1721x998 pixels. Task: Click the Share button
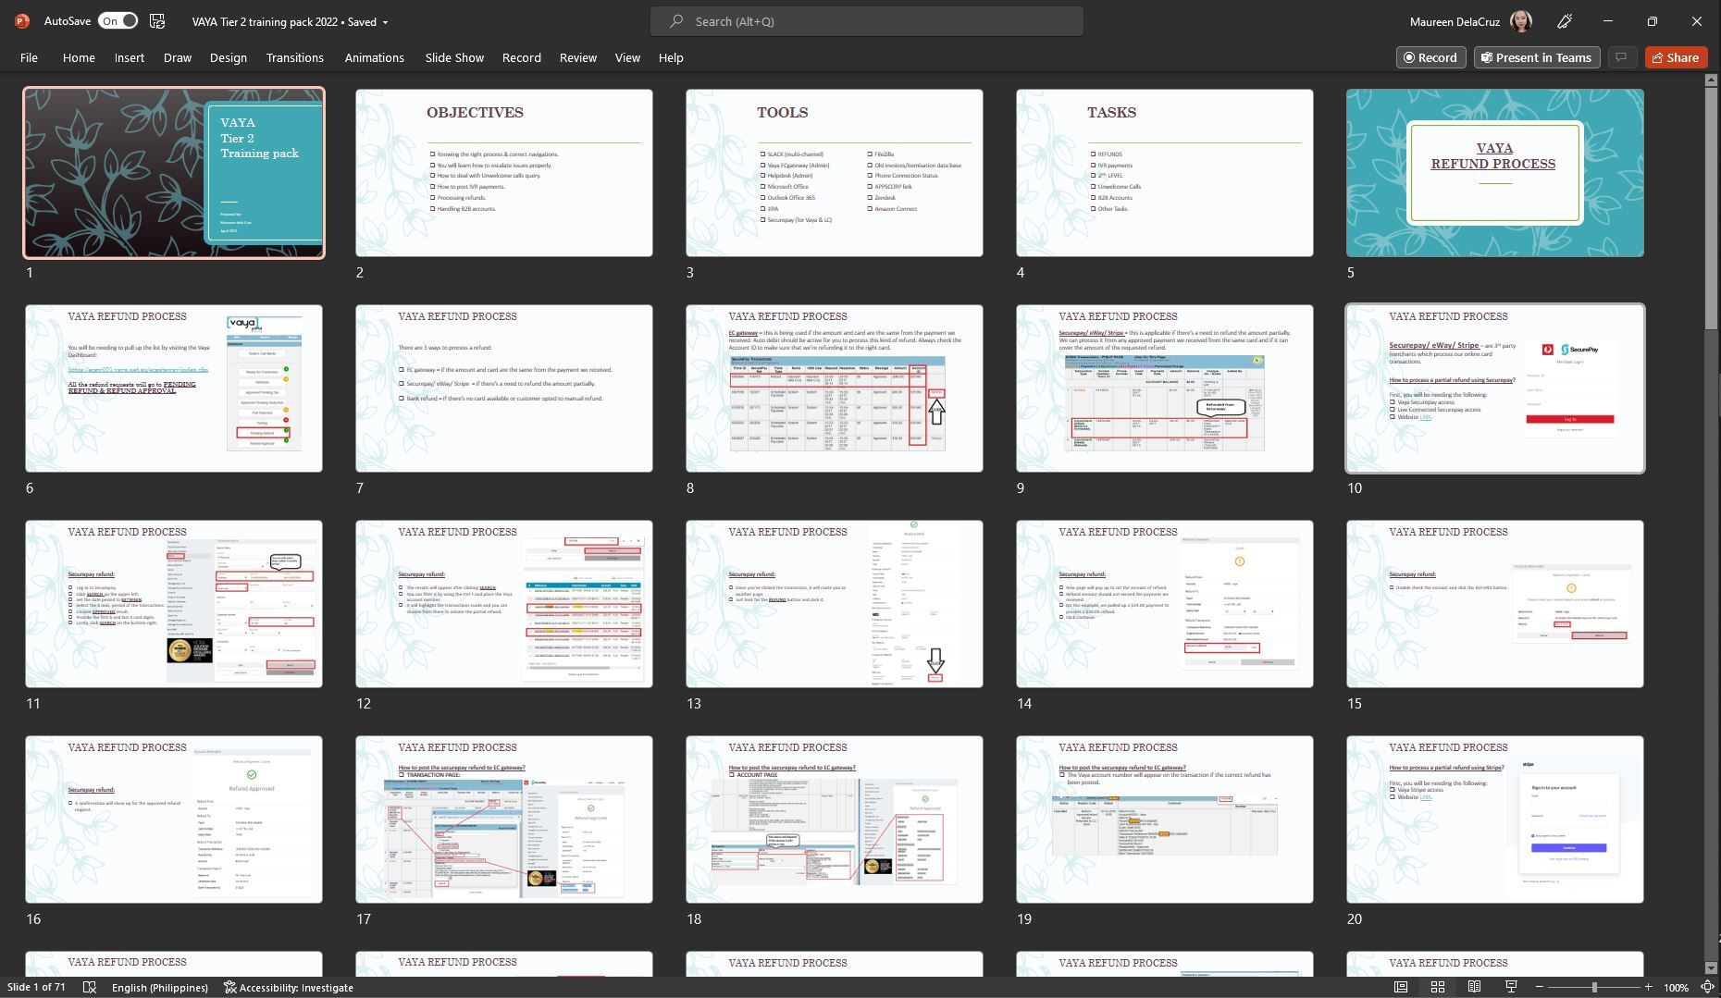click(x=1676, y=57)
